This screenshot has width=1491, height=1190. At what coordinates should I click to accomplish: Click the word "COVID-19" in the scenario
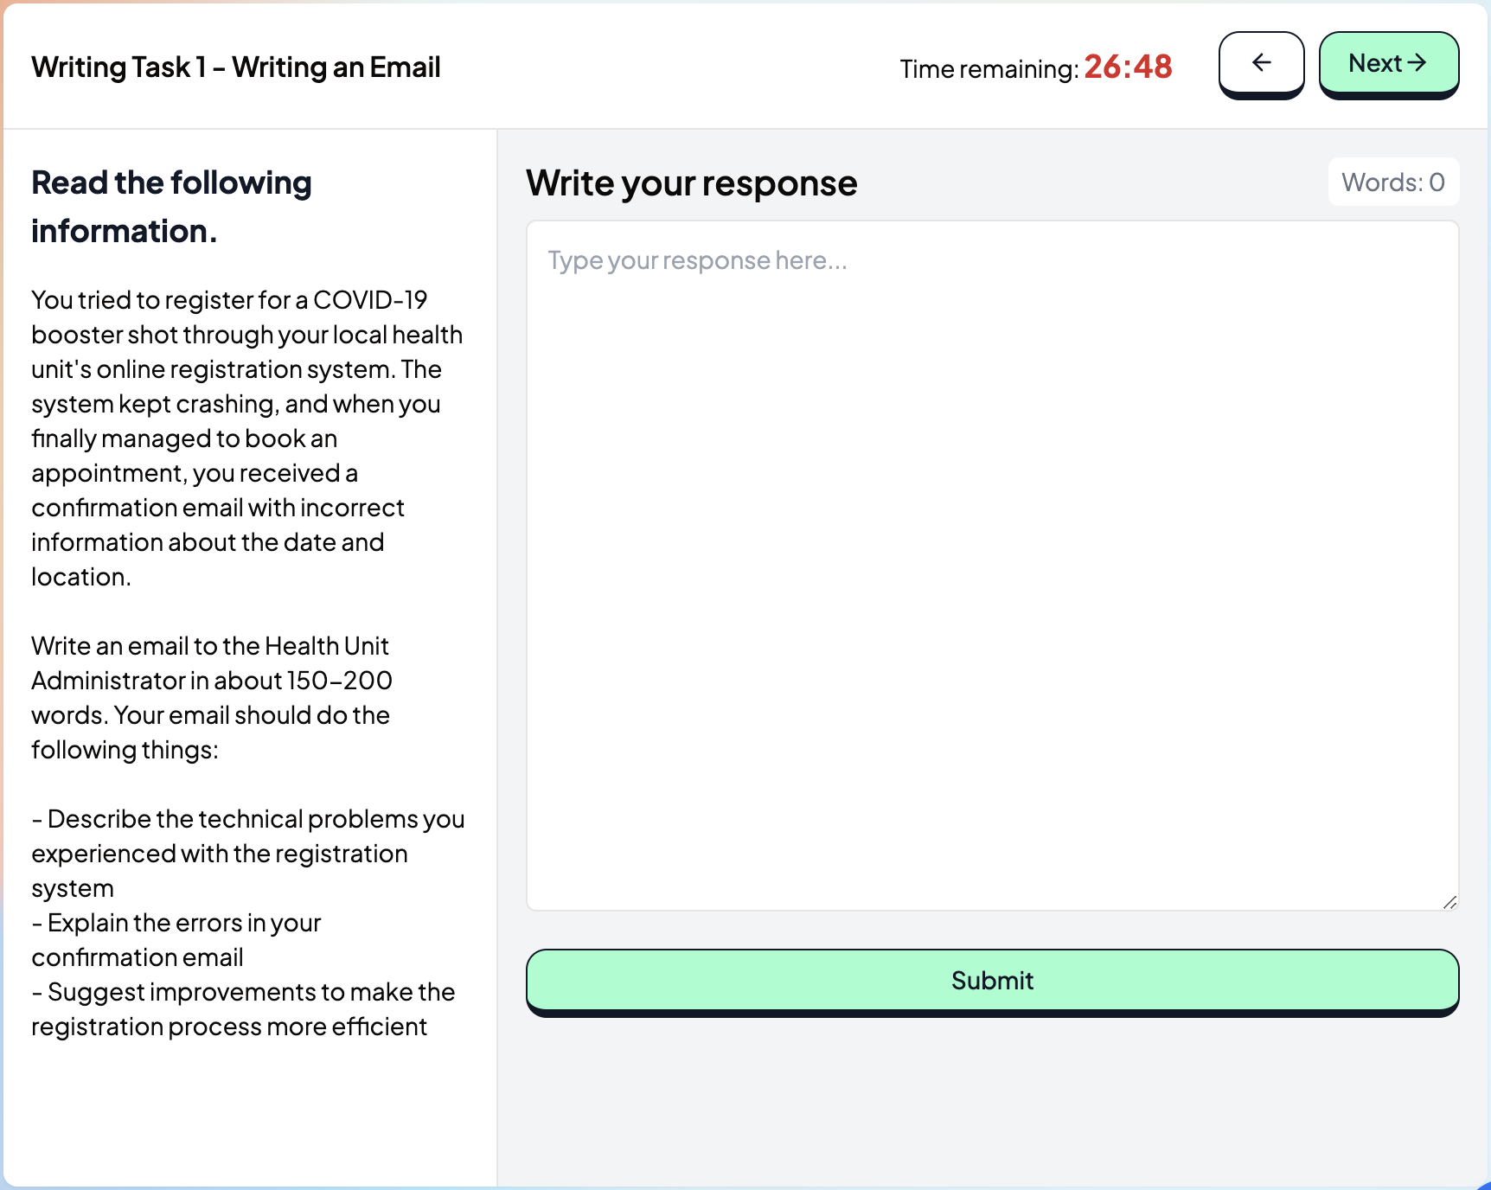click(370, 300)
